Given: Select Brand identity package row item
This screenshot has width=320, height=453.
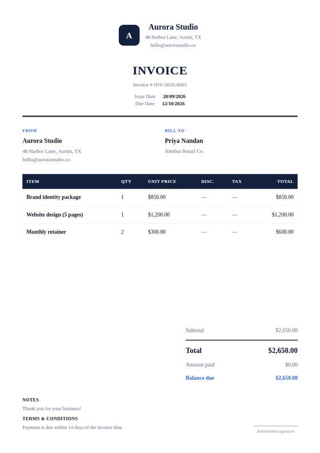Looking at the screenshot, I should [x=54, y=197].
